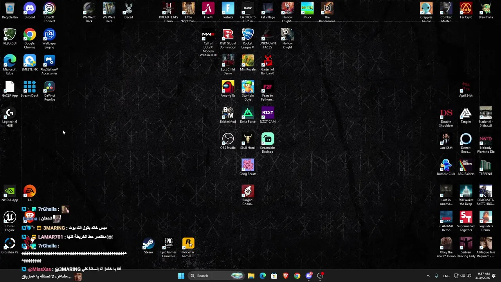This screenshot has width=501, height=282.
Task: Click the taskbar Search box
Action: (x=216, y=276)
